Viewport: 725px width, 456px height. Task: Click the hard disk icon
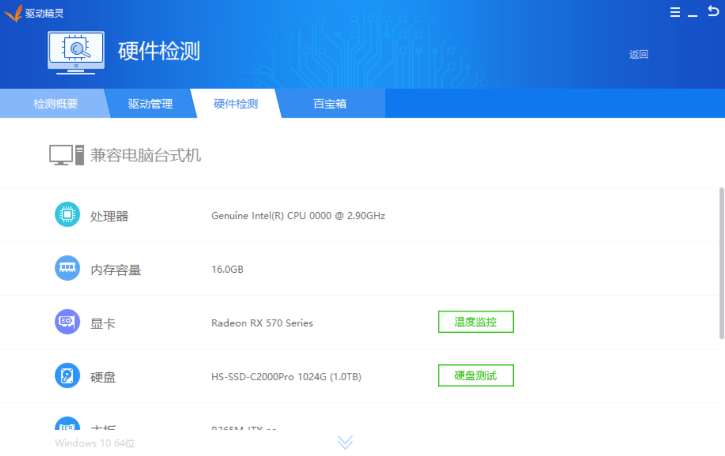coord(67,376)
